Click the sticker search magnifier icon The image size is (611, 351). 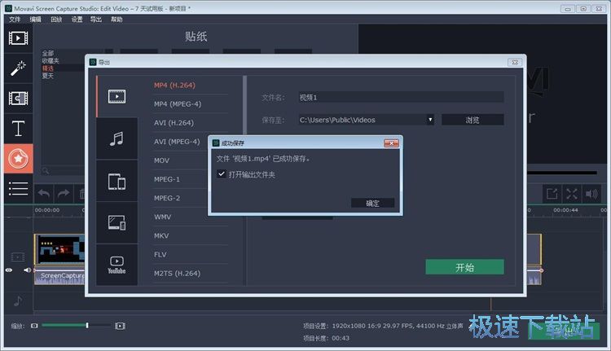(x=46, y=171)
